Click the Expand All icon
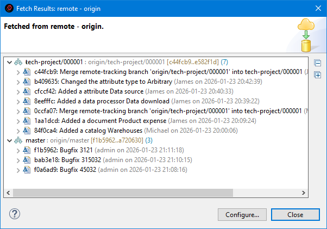Image resolution: width=327 pixels, height=229 pixels. pyautogui.click(x=318, y=75)
